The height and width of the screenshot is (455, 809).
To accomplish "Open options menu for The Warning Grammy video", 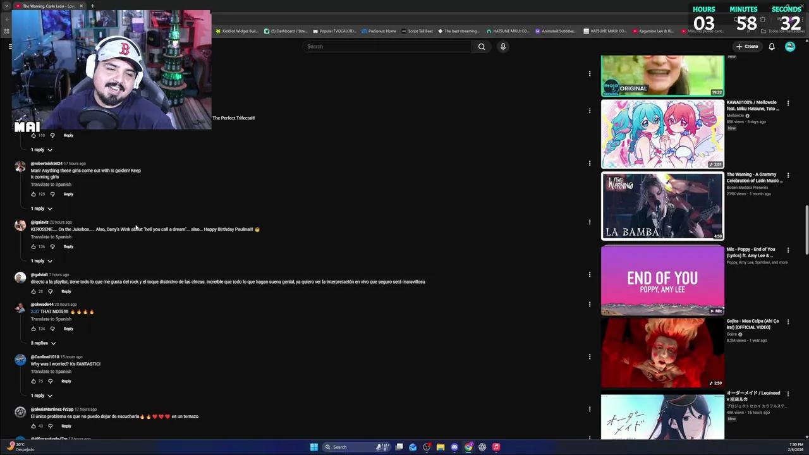I will click(788, 175).
